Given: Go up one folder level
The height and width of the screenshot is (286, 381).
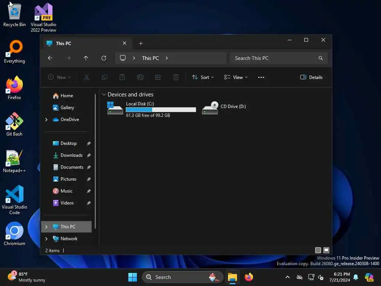Looking at the screenshot, I should point(86,58).
